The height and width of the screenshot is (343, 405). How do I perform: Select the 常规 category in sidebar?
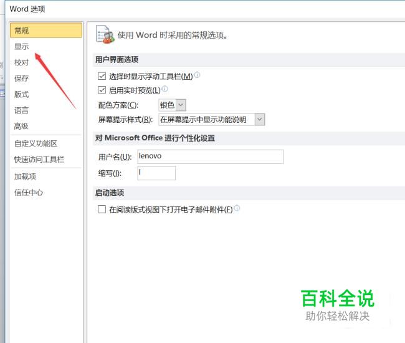click(x=46, y=31)
